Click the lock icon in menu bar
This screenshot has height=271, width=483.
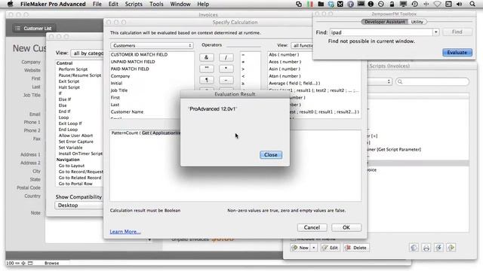[392, 4]
